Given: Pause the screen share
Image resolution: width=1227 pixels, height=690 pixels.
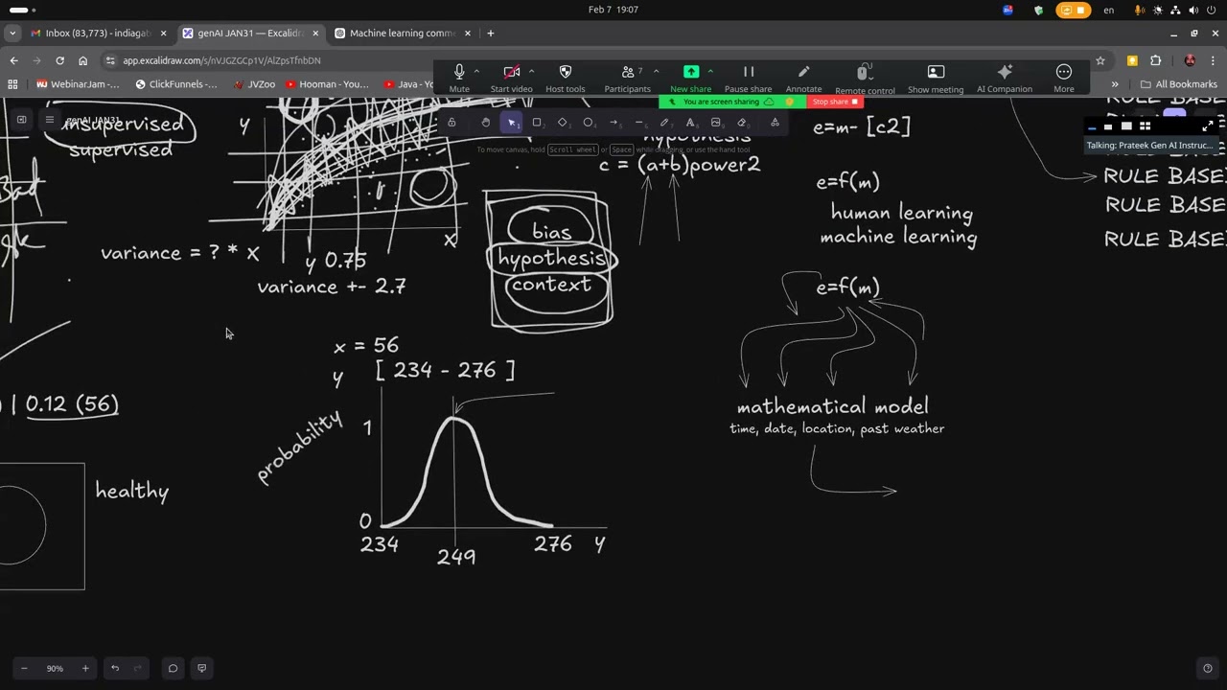Looking at the screenshot, I should [748, 78].
